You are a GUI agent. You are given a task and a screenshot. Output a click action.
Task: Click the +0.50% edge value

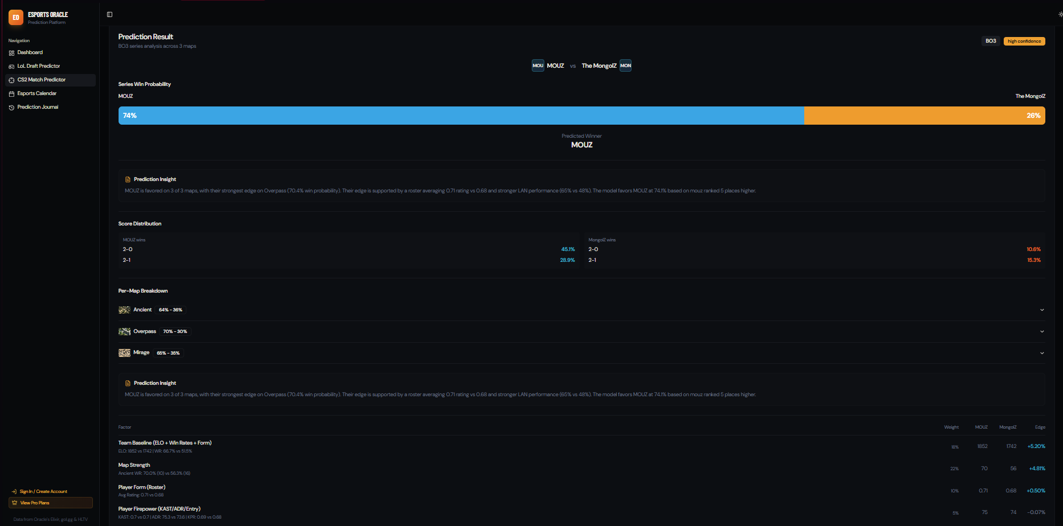[1036, 491]
